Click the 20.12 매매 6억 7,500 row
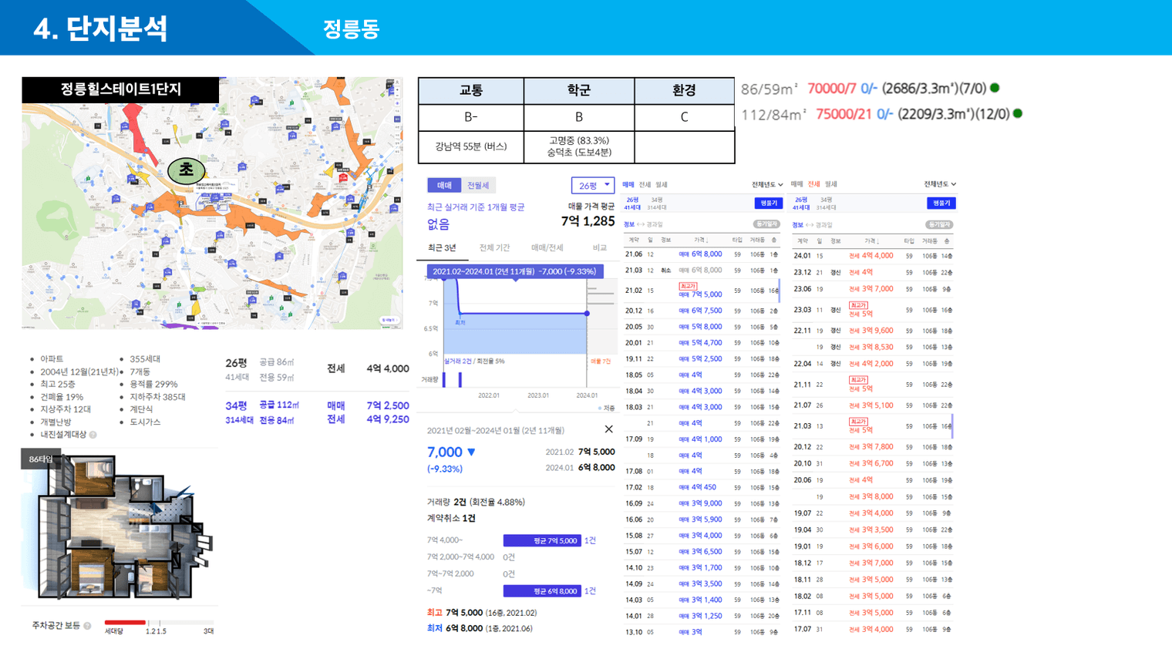The width and height of the screenshot is (1172, 659). coord(702,311)
